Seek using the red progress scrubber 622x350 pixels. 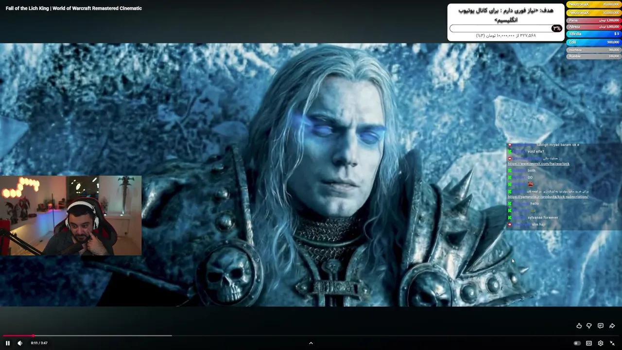coord(33,335)
